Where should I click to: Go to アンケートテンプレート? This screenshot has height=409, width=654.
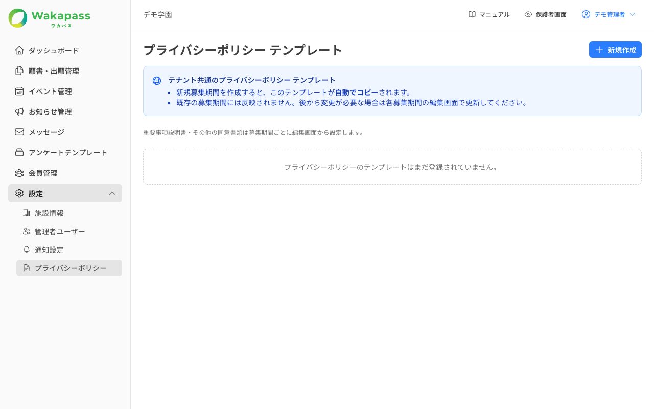65,152
